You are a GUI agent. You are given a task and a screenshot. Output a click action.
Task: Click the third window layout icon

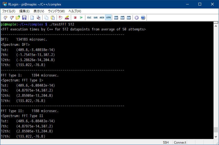(129, 18)
